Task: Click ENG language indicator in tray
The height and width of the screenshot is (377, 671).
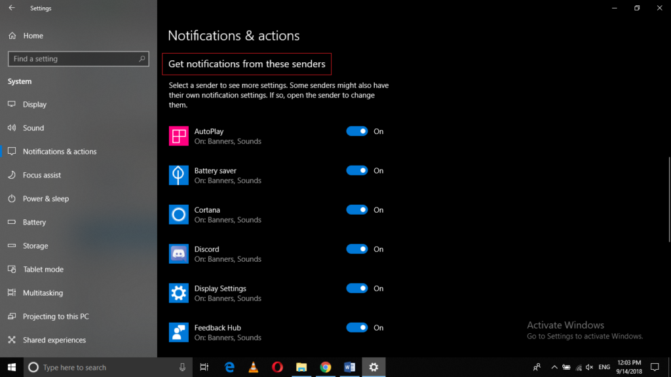Action: point(604,367)
